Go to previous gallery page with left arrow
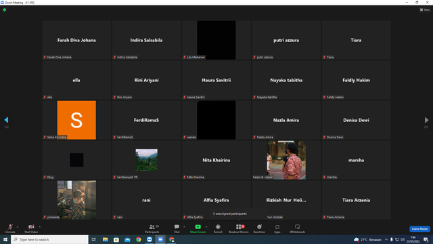 point(6,120)
